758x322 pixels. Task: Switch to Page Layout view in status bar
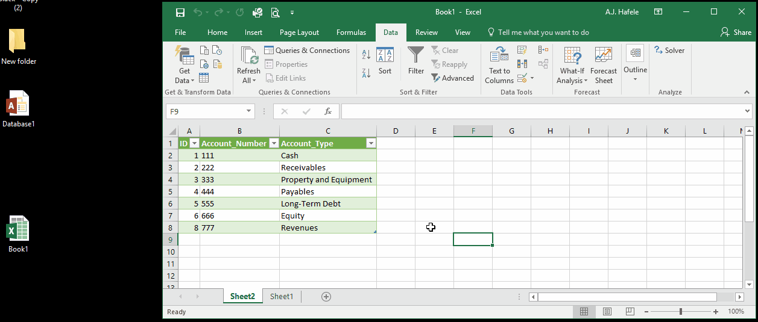(x=607, y=312)
